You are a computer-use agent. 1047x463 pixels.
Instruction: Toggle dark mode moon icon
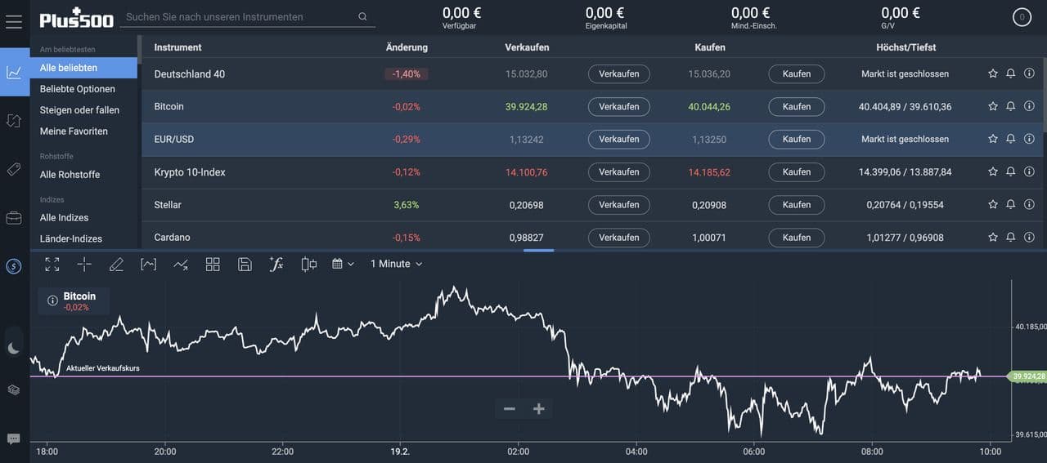[13, 348]
